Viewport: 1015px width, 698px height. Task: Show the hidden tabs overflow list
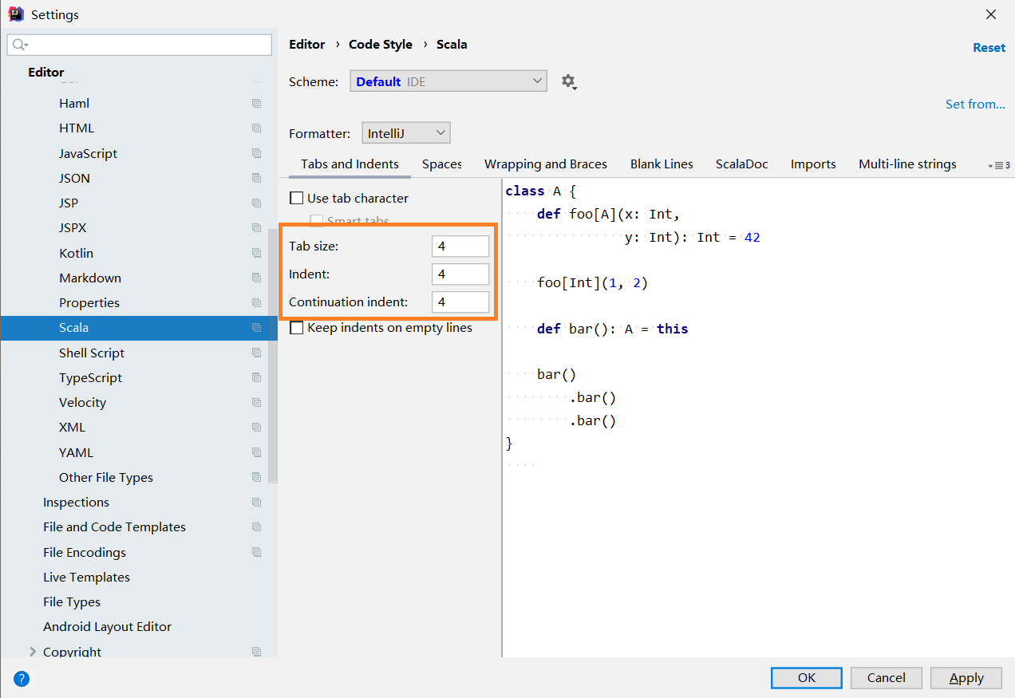[x=999, y=165]
